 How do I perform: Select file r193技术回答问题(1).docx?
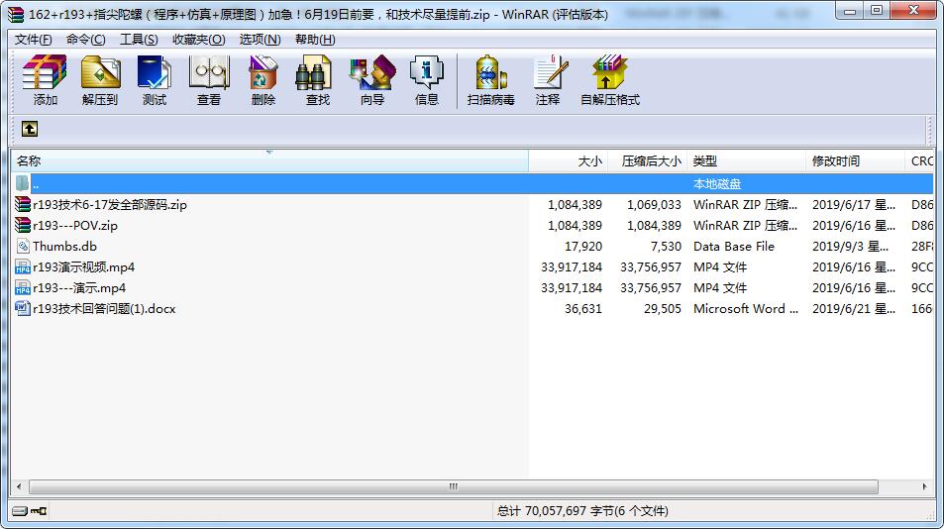(104, 309)
